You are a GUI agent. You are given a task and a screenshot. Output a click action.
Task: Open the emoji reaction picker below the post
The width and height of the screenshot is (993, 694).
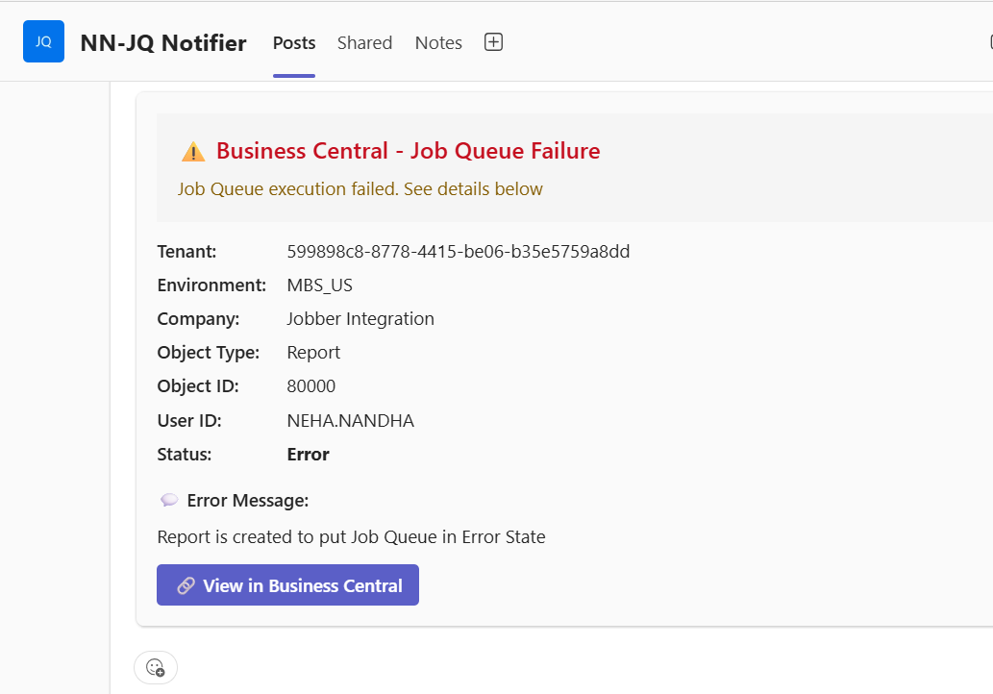click(x=156, y=667)
